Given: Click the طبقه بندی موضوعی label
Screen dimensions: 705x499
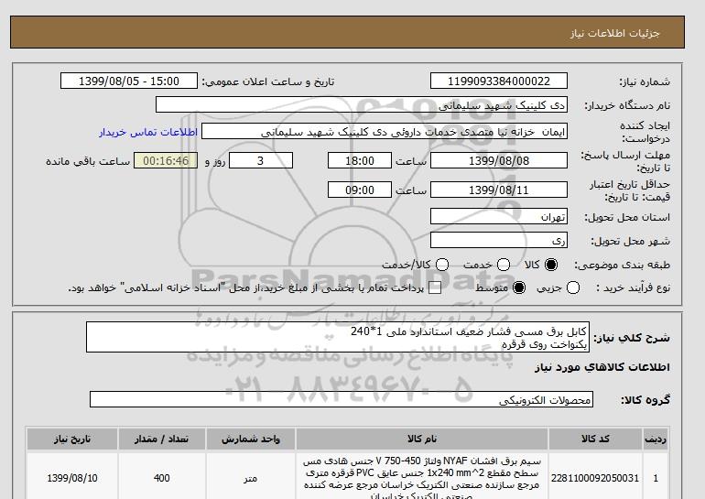Looking at the screenshot, I should click(623, 266).
